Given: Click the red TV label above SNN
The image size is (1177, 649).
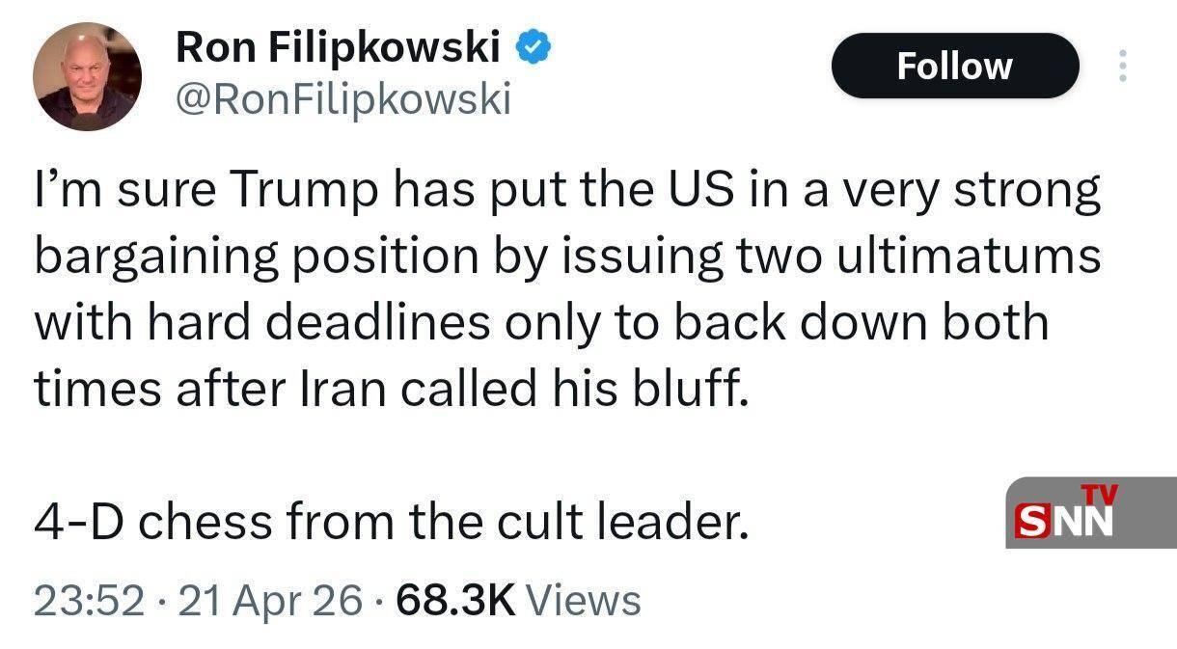Looking at the screenshot, I should coord(1099,495).
